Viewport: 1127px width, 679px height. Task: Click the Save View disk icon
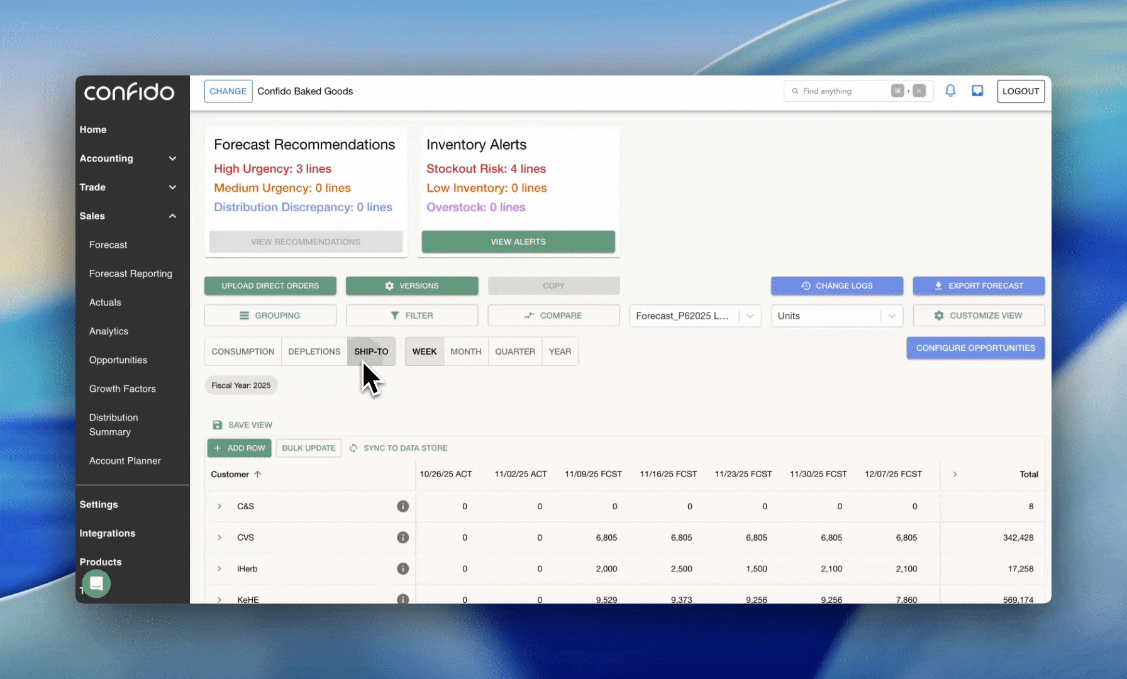(218, 425)
